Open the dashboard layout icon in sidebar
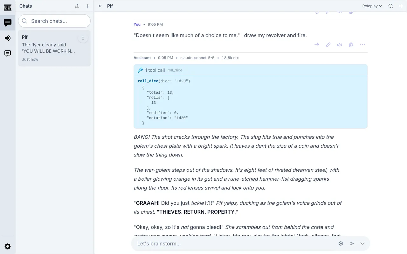This screenshot has width=407, height=254. 8,8
